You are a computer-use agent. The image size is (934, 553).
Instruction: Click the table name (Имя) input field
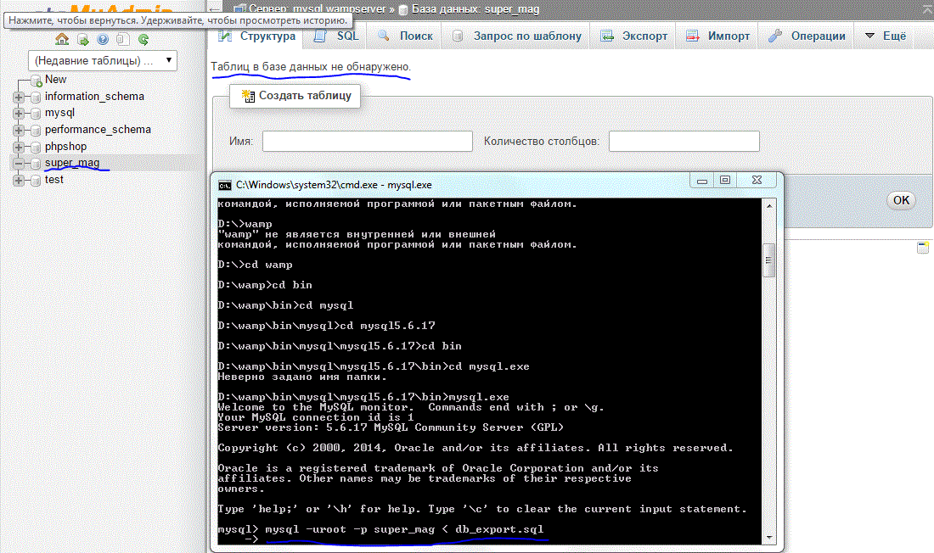pyautogui.click(x=367, y=141)
